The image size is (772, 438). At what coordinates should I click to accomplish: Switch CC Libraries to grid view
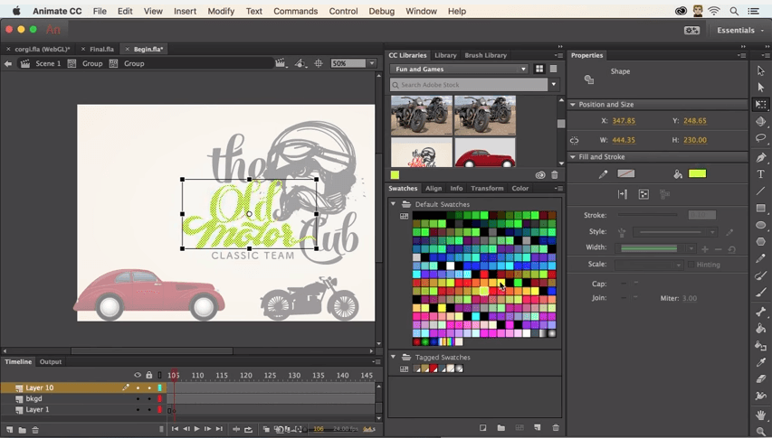click(539, 69)
